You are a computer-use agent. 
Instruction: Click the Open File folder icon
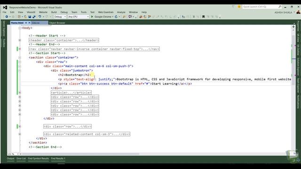(25, 17)
